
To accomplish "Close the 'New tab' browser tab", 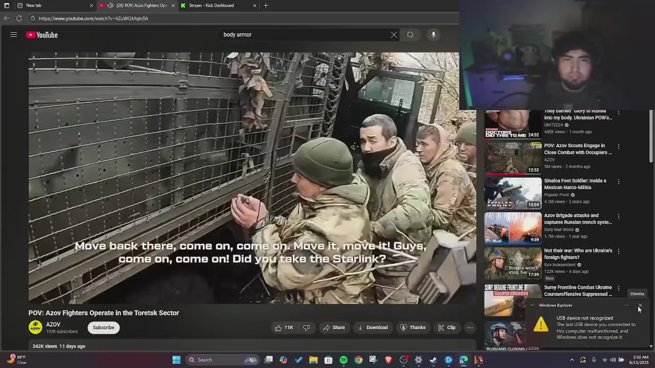I will point(92,6).
